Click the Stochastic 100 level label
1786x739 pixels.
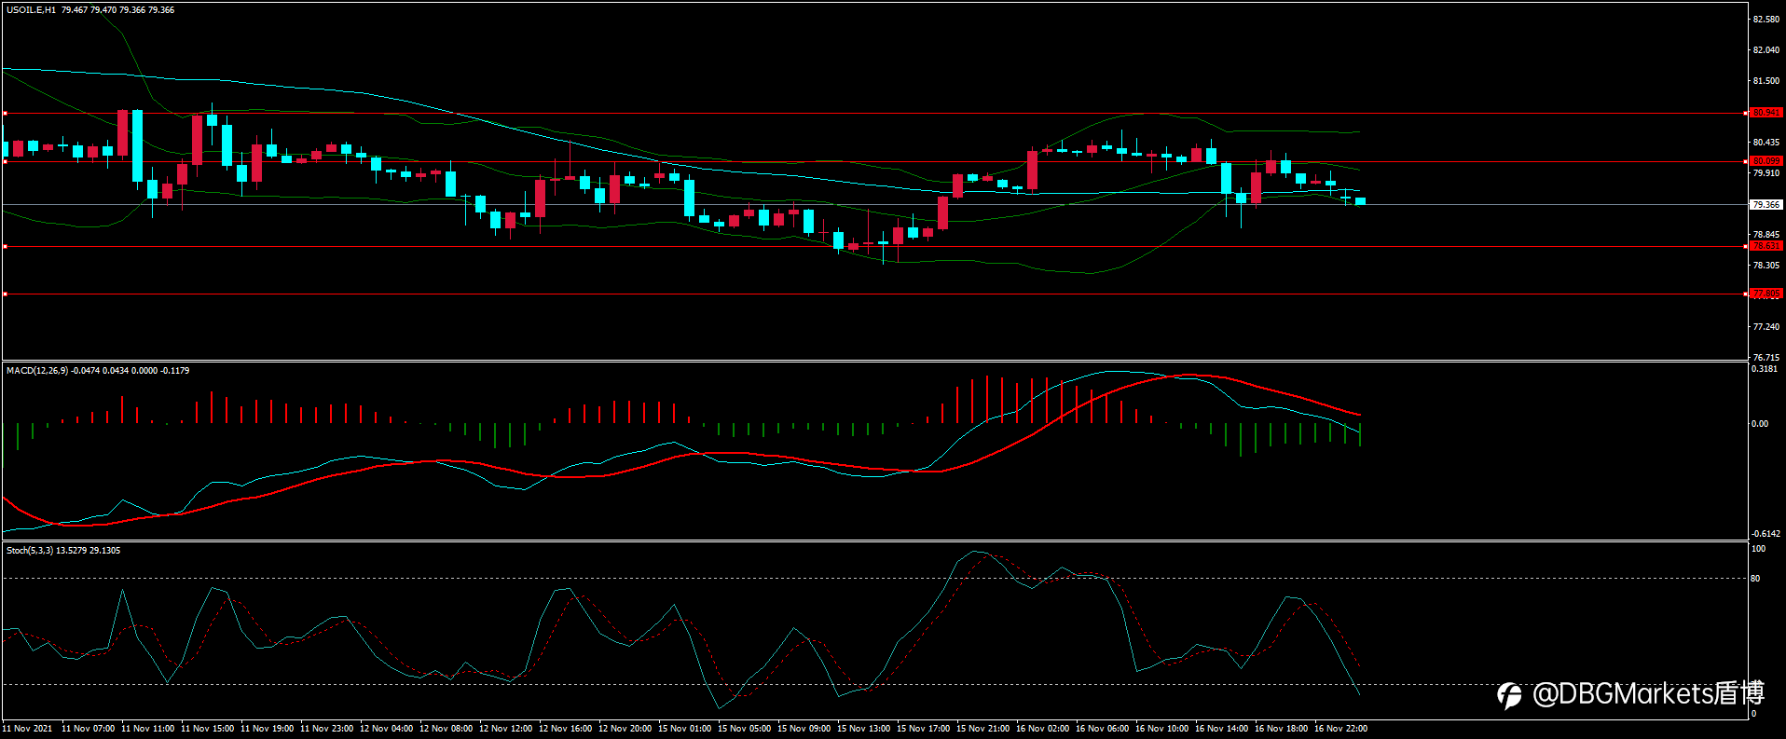point(1758,549)
